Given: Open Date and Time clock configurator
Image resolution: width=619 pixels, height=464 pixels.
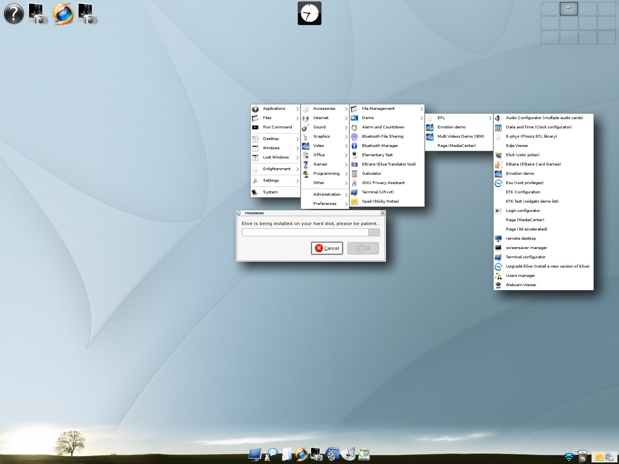Looking at the screenshot, I should pyautogui.click(x=544, y=127).
